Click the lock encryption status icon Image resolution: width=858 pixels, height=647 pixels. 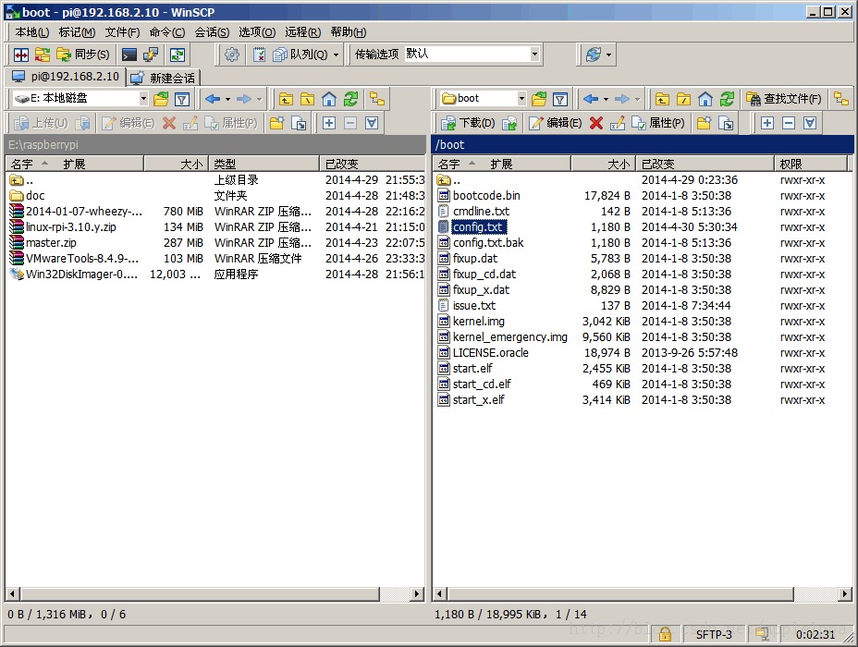665,634
